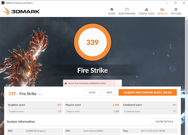The height and width of the screenshot is (135, 188).
Task: Click SHOW DETAILS for system information
Action: [x=164, y=122]
